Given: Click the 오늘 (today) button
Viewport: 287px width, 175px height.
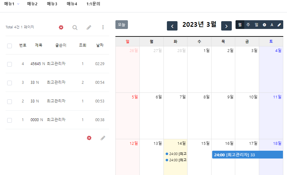Looking at the screenshot, I should tap(122, 25).
